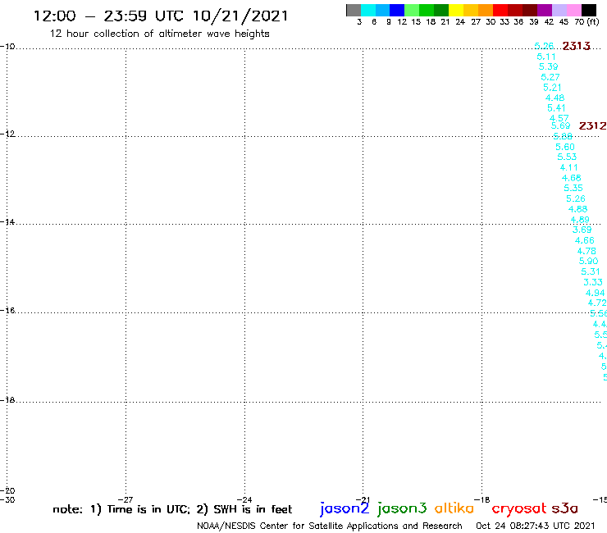Click wave height value 5.60
Screen dimensions: 607x533
tap(565, 147)
